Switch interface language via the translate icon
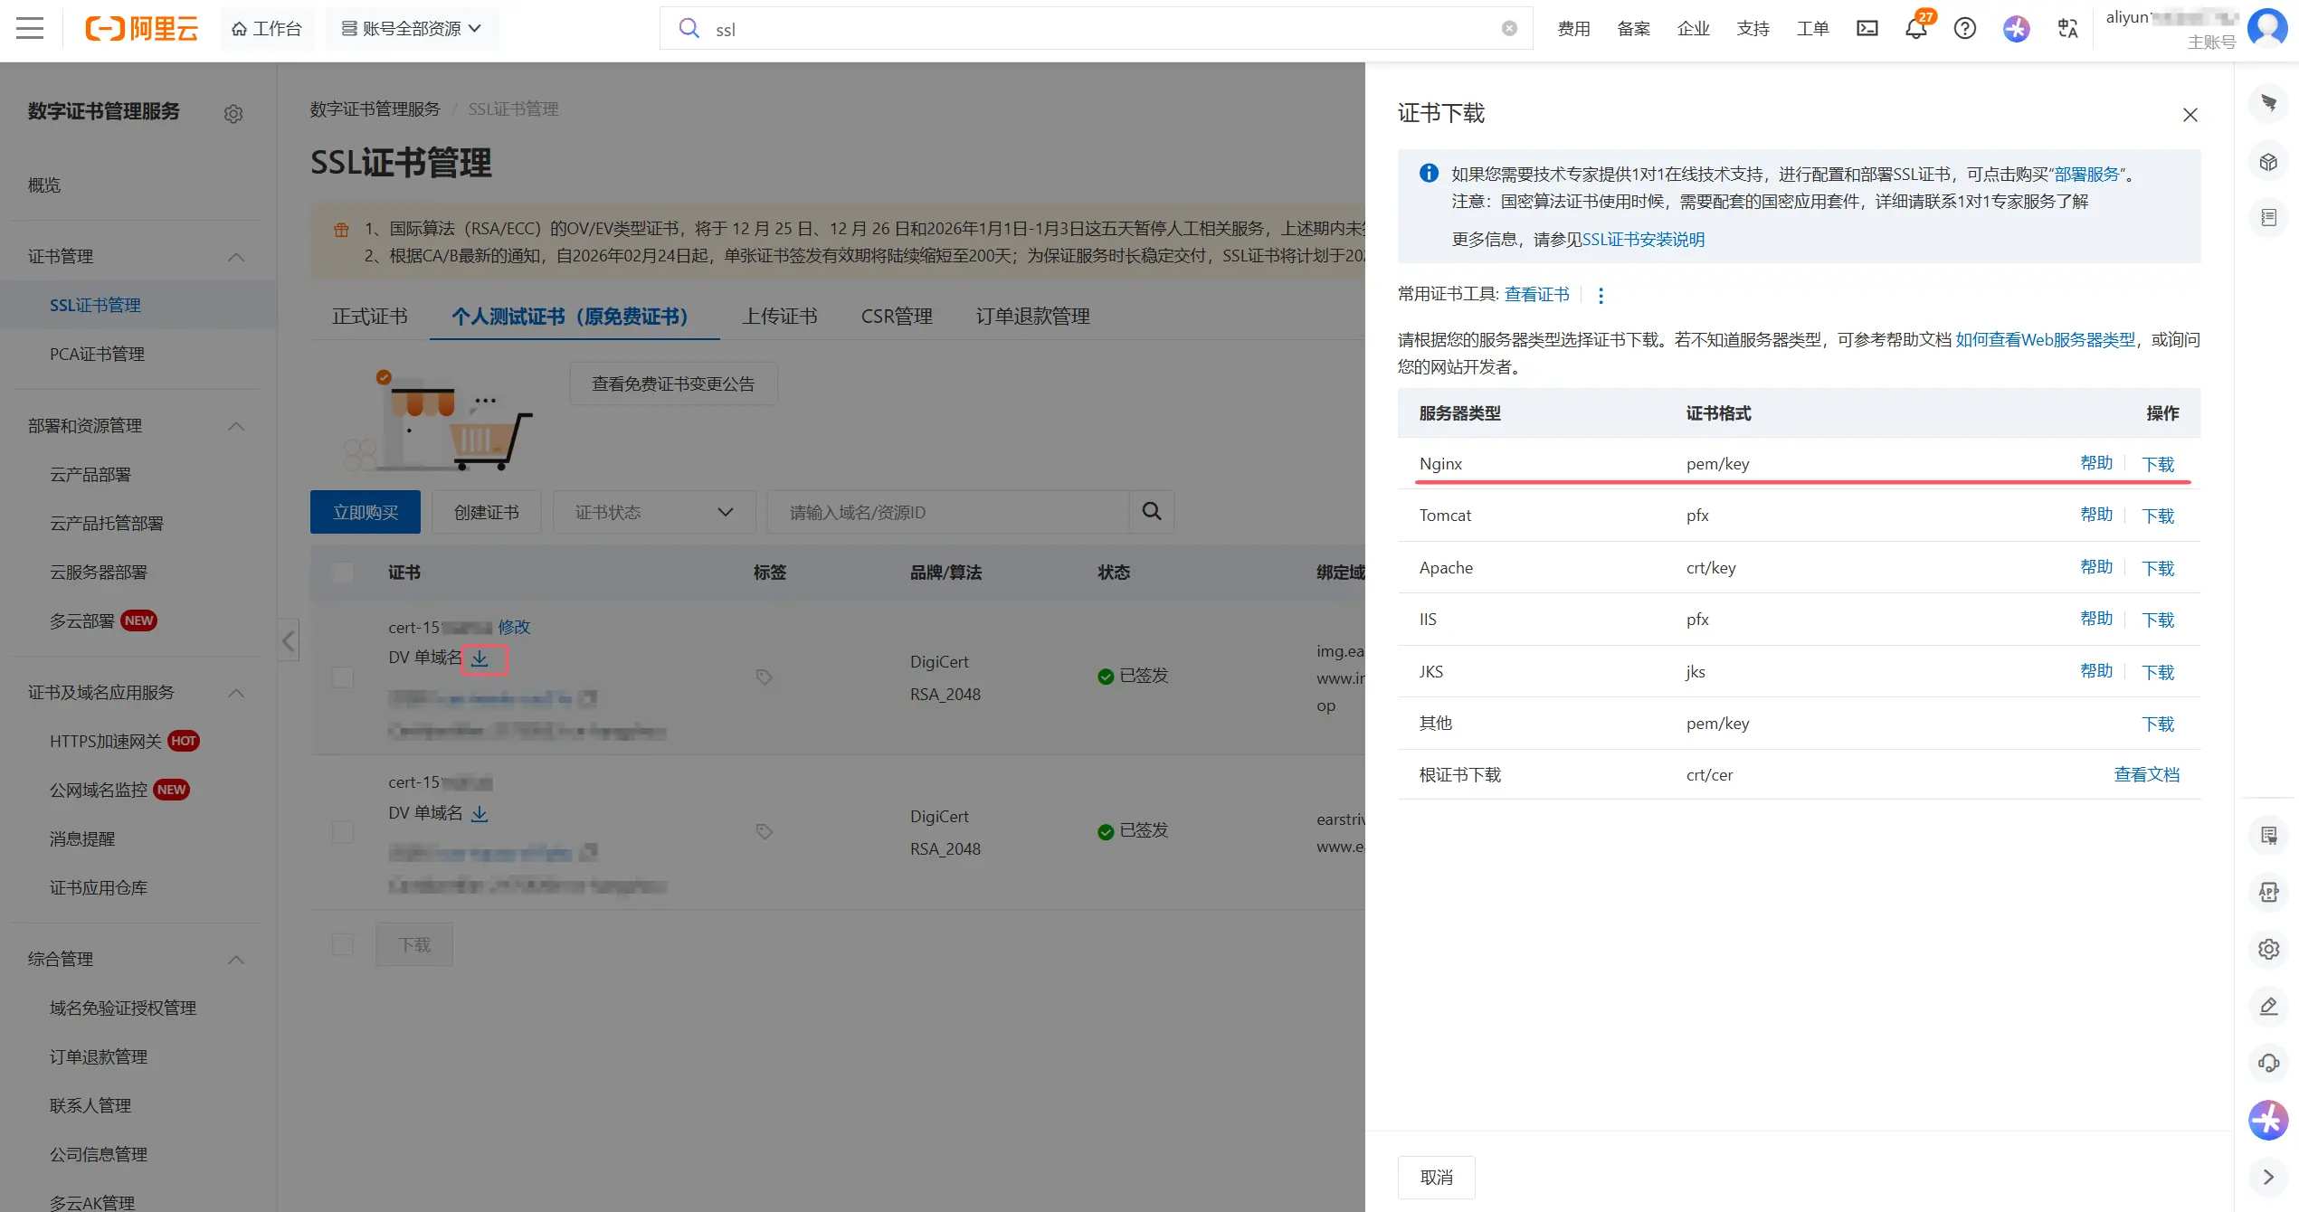 pos(2067,28)
